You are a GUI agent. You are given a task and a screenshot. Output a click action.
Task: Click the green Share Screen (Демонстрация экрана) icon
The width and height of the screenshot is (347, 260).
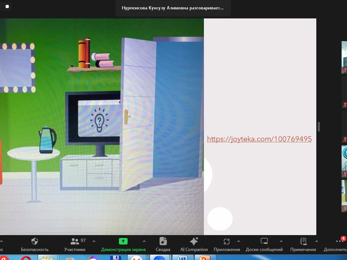[123, 241]
